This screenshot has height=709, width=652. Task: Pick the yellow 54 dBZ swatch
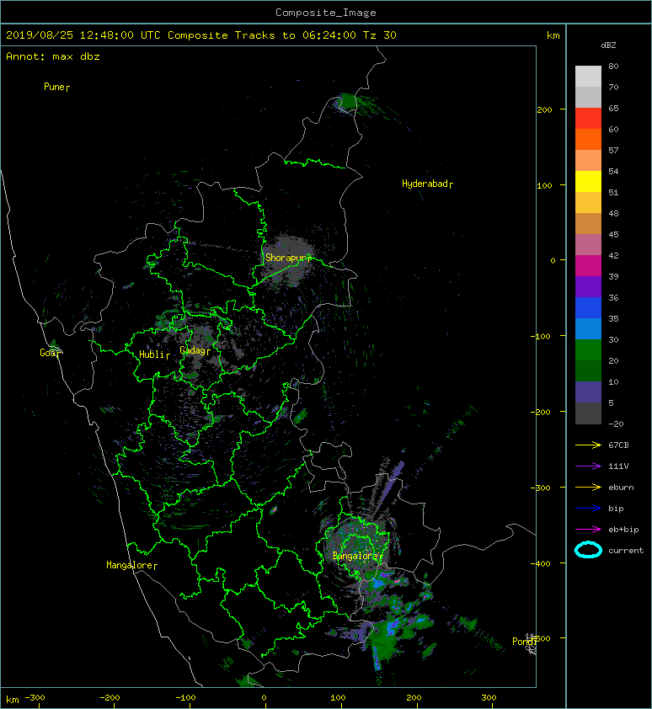588,181
